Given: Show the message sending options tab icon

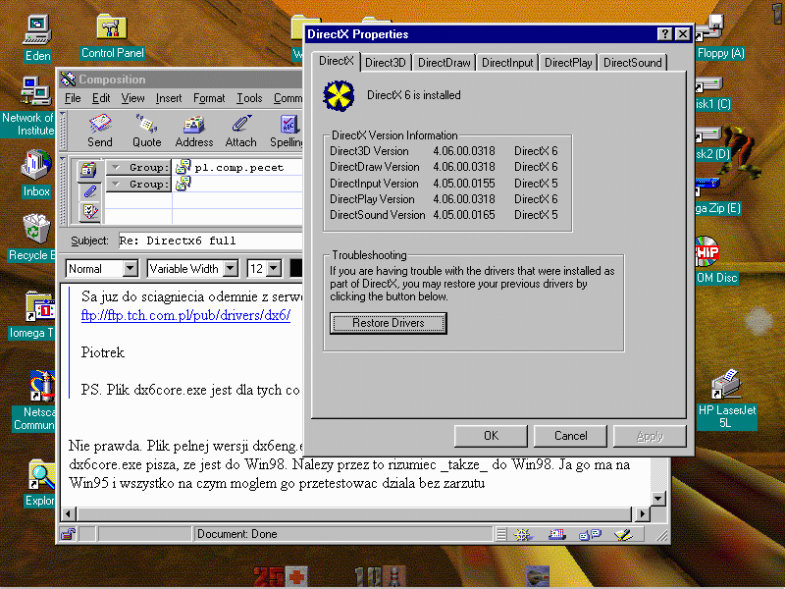Looking at the screenshot, I should coord(90,211).
